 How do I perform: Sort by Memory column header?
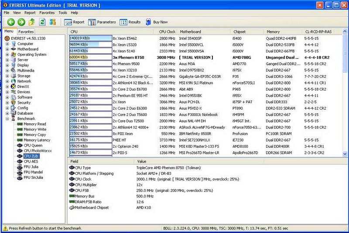click(283, 31)
